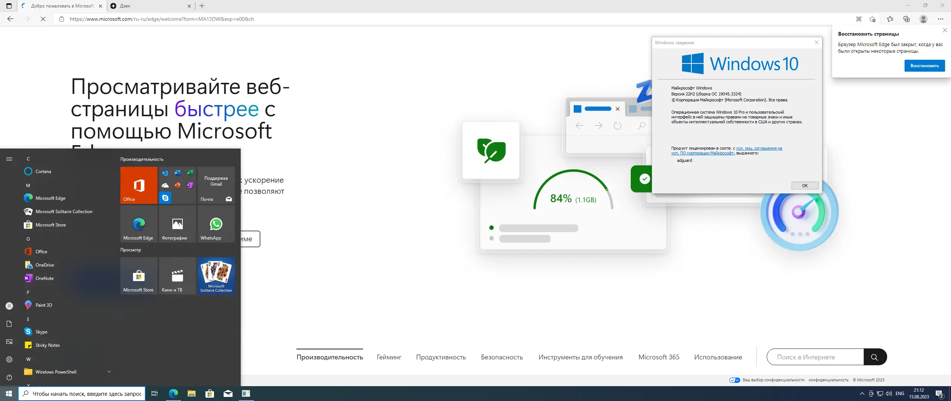Expand the Windows PowerShell folder
Viewport: 951px width, 401px height.
(108, 371)
